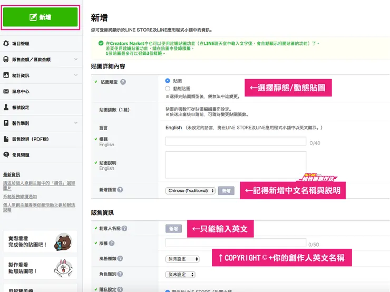Image resolution: width=390 pixels, height=292 pixels.
Task: Click the help icon next to 風格種類
Action: pos(120,259)
